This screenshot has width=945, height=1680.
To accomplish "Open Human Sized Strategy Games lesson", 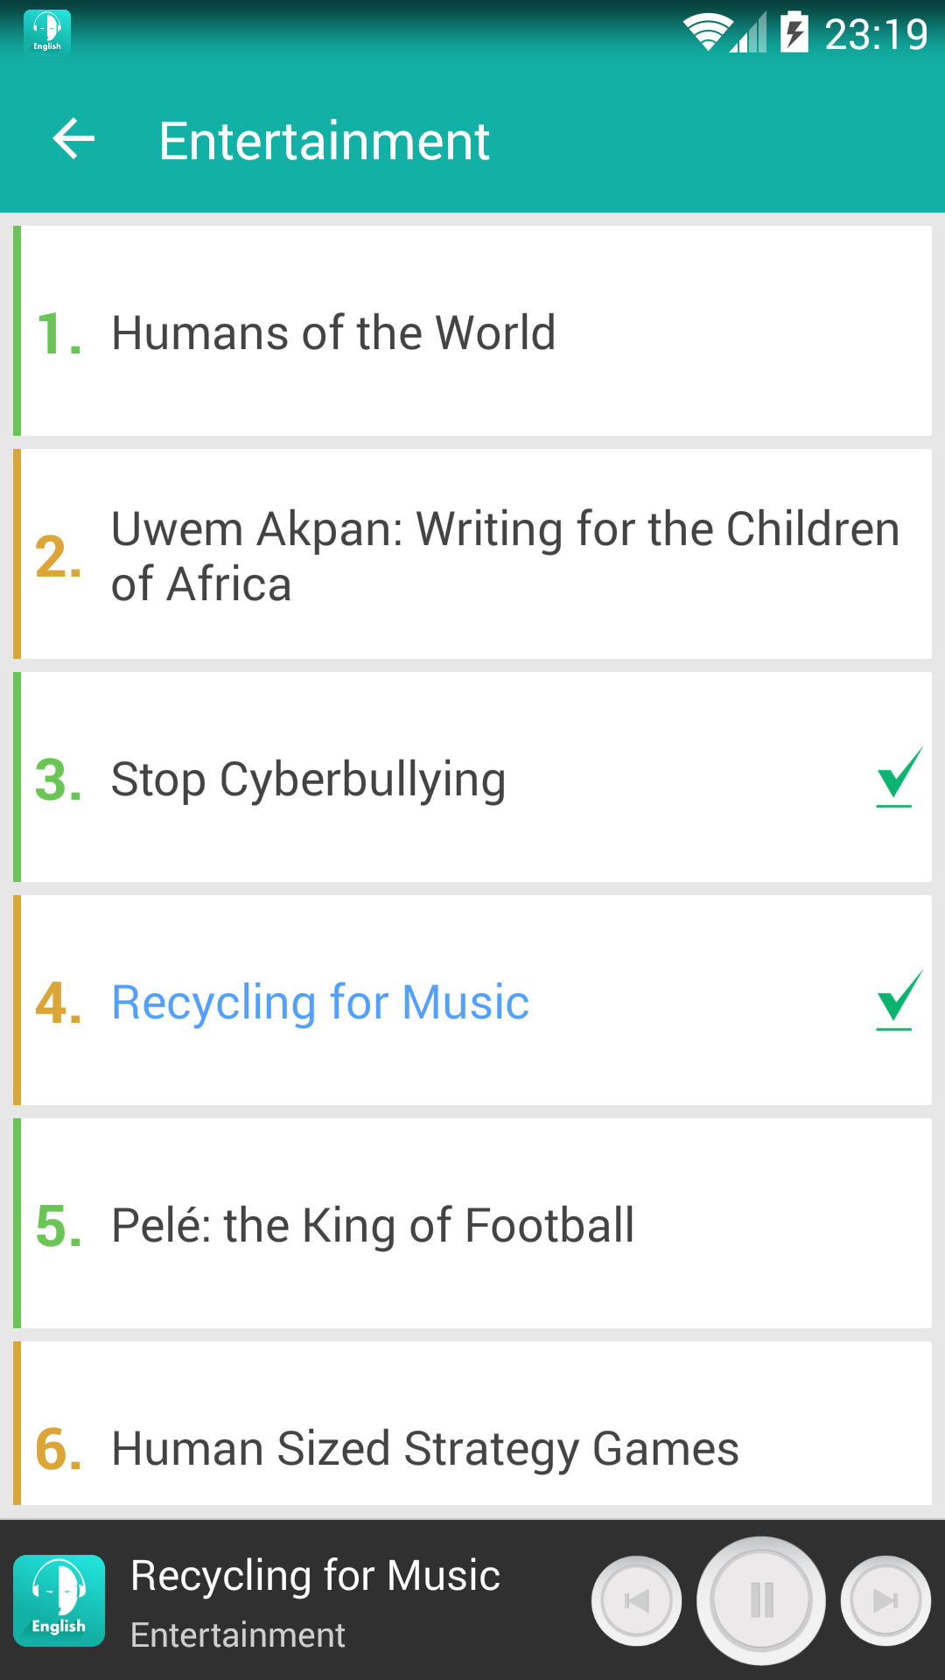I will 472,1424.
